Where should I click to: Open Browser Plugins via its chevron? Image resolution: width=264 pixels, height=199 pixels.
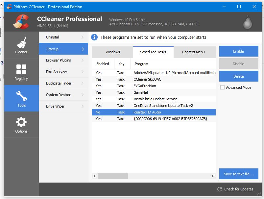coord(83,60)
